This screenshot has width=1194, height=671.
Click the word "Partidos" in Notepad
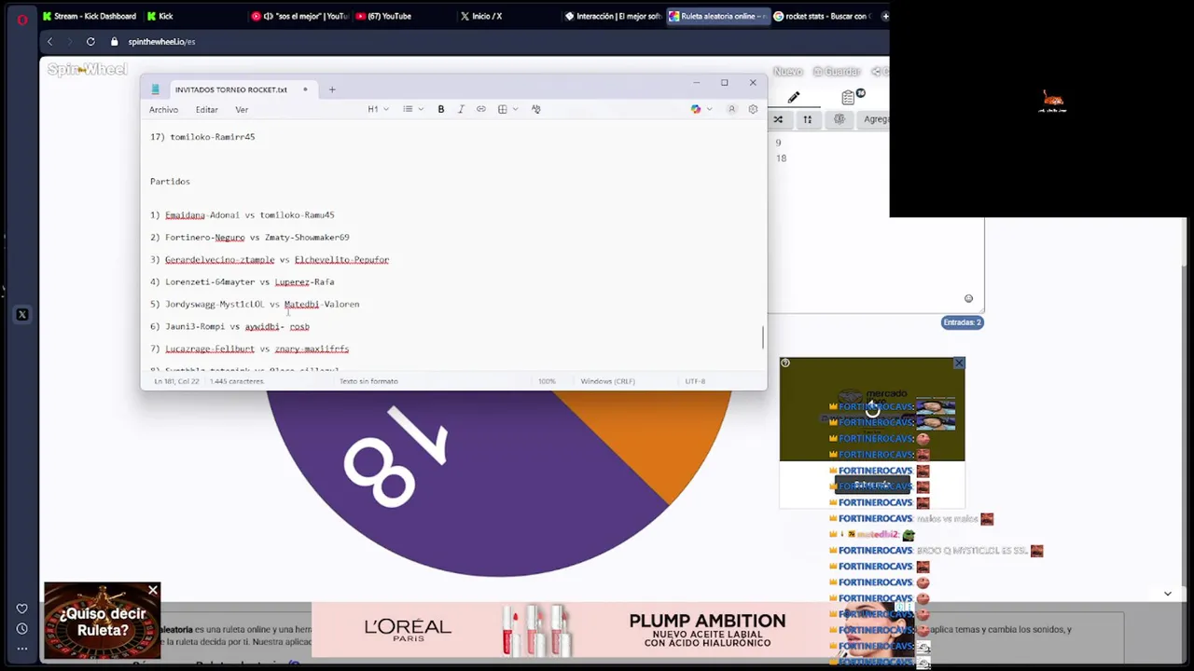[x=170, y=182]
